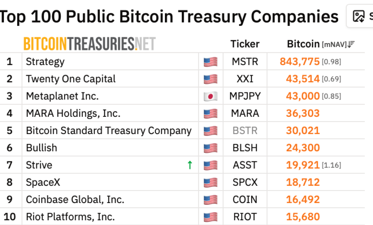Click the greyed BSTR ticker
The height and width of the screenshot is (225, 373).
coord(245,131)
